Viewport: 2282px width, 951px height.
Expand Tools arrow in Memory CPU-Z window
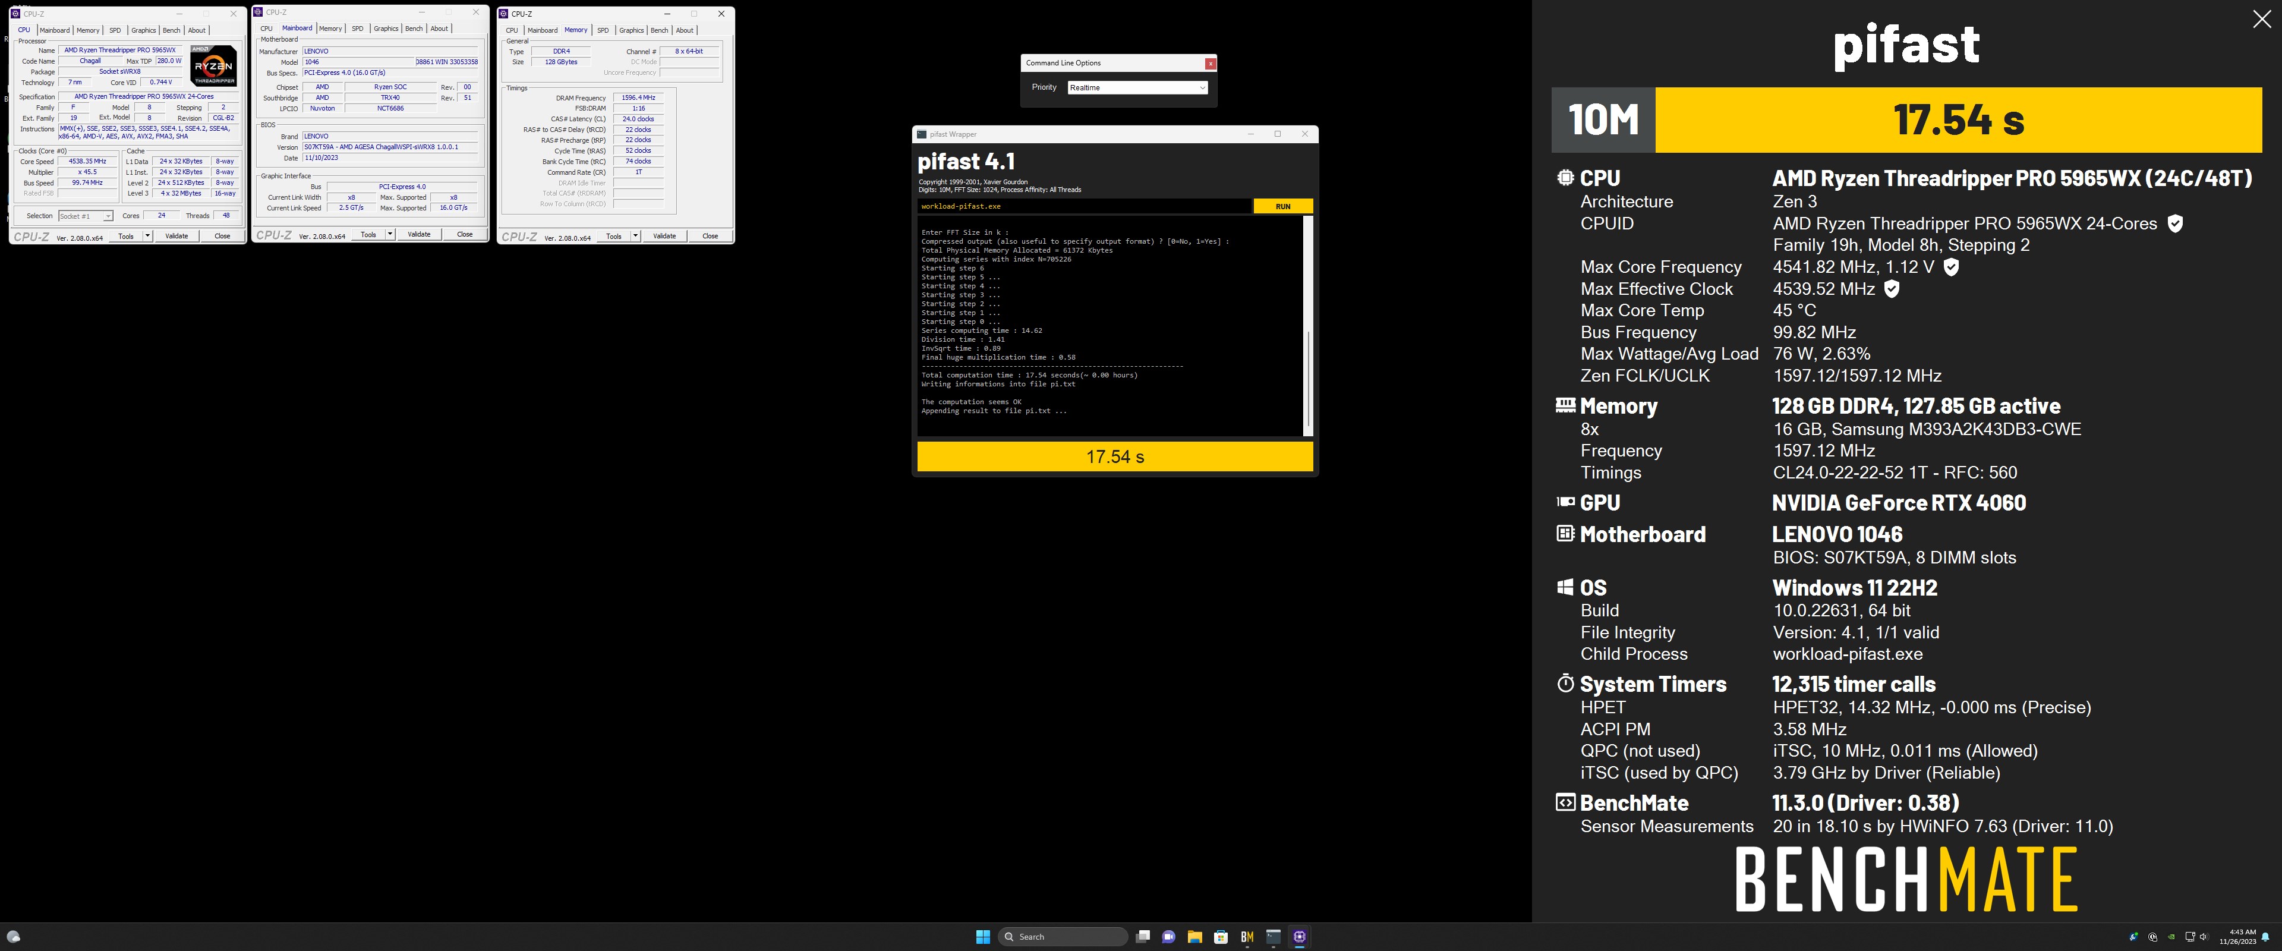pyautogui.click(x=635, y=236)
